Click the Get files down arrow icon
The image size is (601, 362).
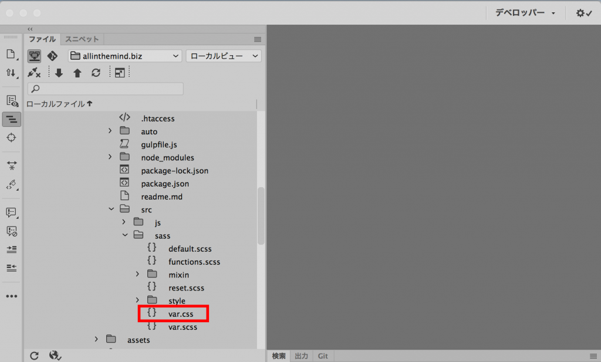[59, 73]
